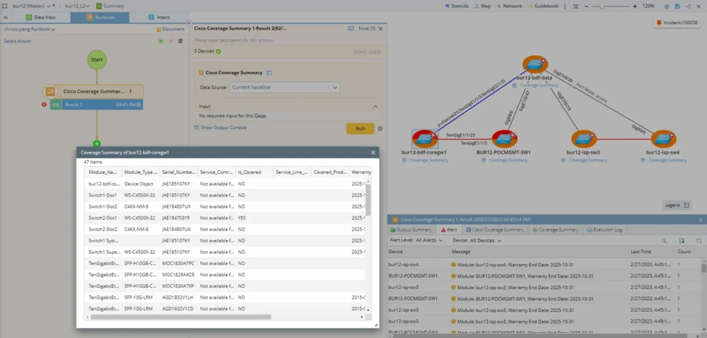The image size is (707, 338).
Task: Open the bur12 (Master) dropdown
Action: coord(31,6)
